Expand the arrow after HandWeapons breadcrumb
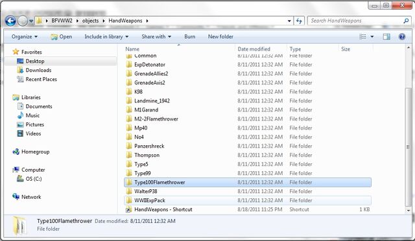 147,21
